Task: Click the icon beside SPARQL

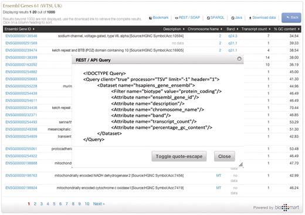Action: tap(208, 18)
